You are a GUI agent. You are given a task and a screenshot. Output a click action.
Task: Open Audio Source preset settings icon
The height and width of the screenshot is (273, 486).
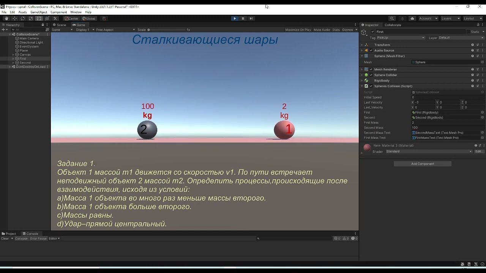point(478,50)
